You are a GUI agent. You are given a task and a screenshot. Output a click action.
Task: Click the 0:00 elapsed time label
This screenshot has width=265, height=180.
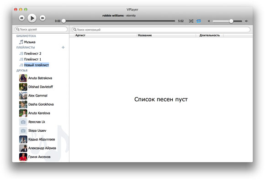point(58,21)
